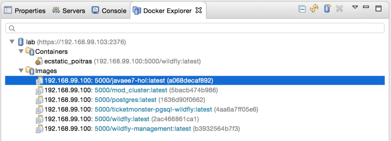
Task: Open the view menu triangle dropdown
Action: (355, 7)
